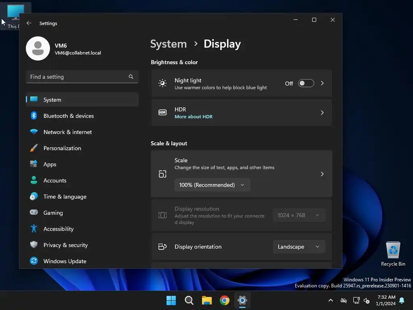Click VM6@collabnet.local account text

tap(78, 53)
